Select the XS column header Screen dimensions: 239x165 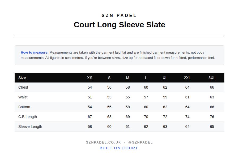tap(90, 78)
